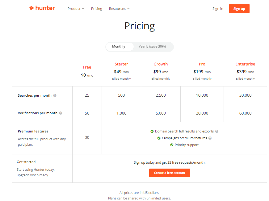Image resolution: width=269 pixels, height=201 pixels.
Task: Click the 25 searches cell
Action: point(87,95)
